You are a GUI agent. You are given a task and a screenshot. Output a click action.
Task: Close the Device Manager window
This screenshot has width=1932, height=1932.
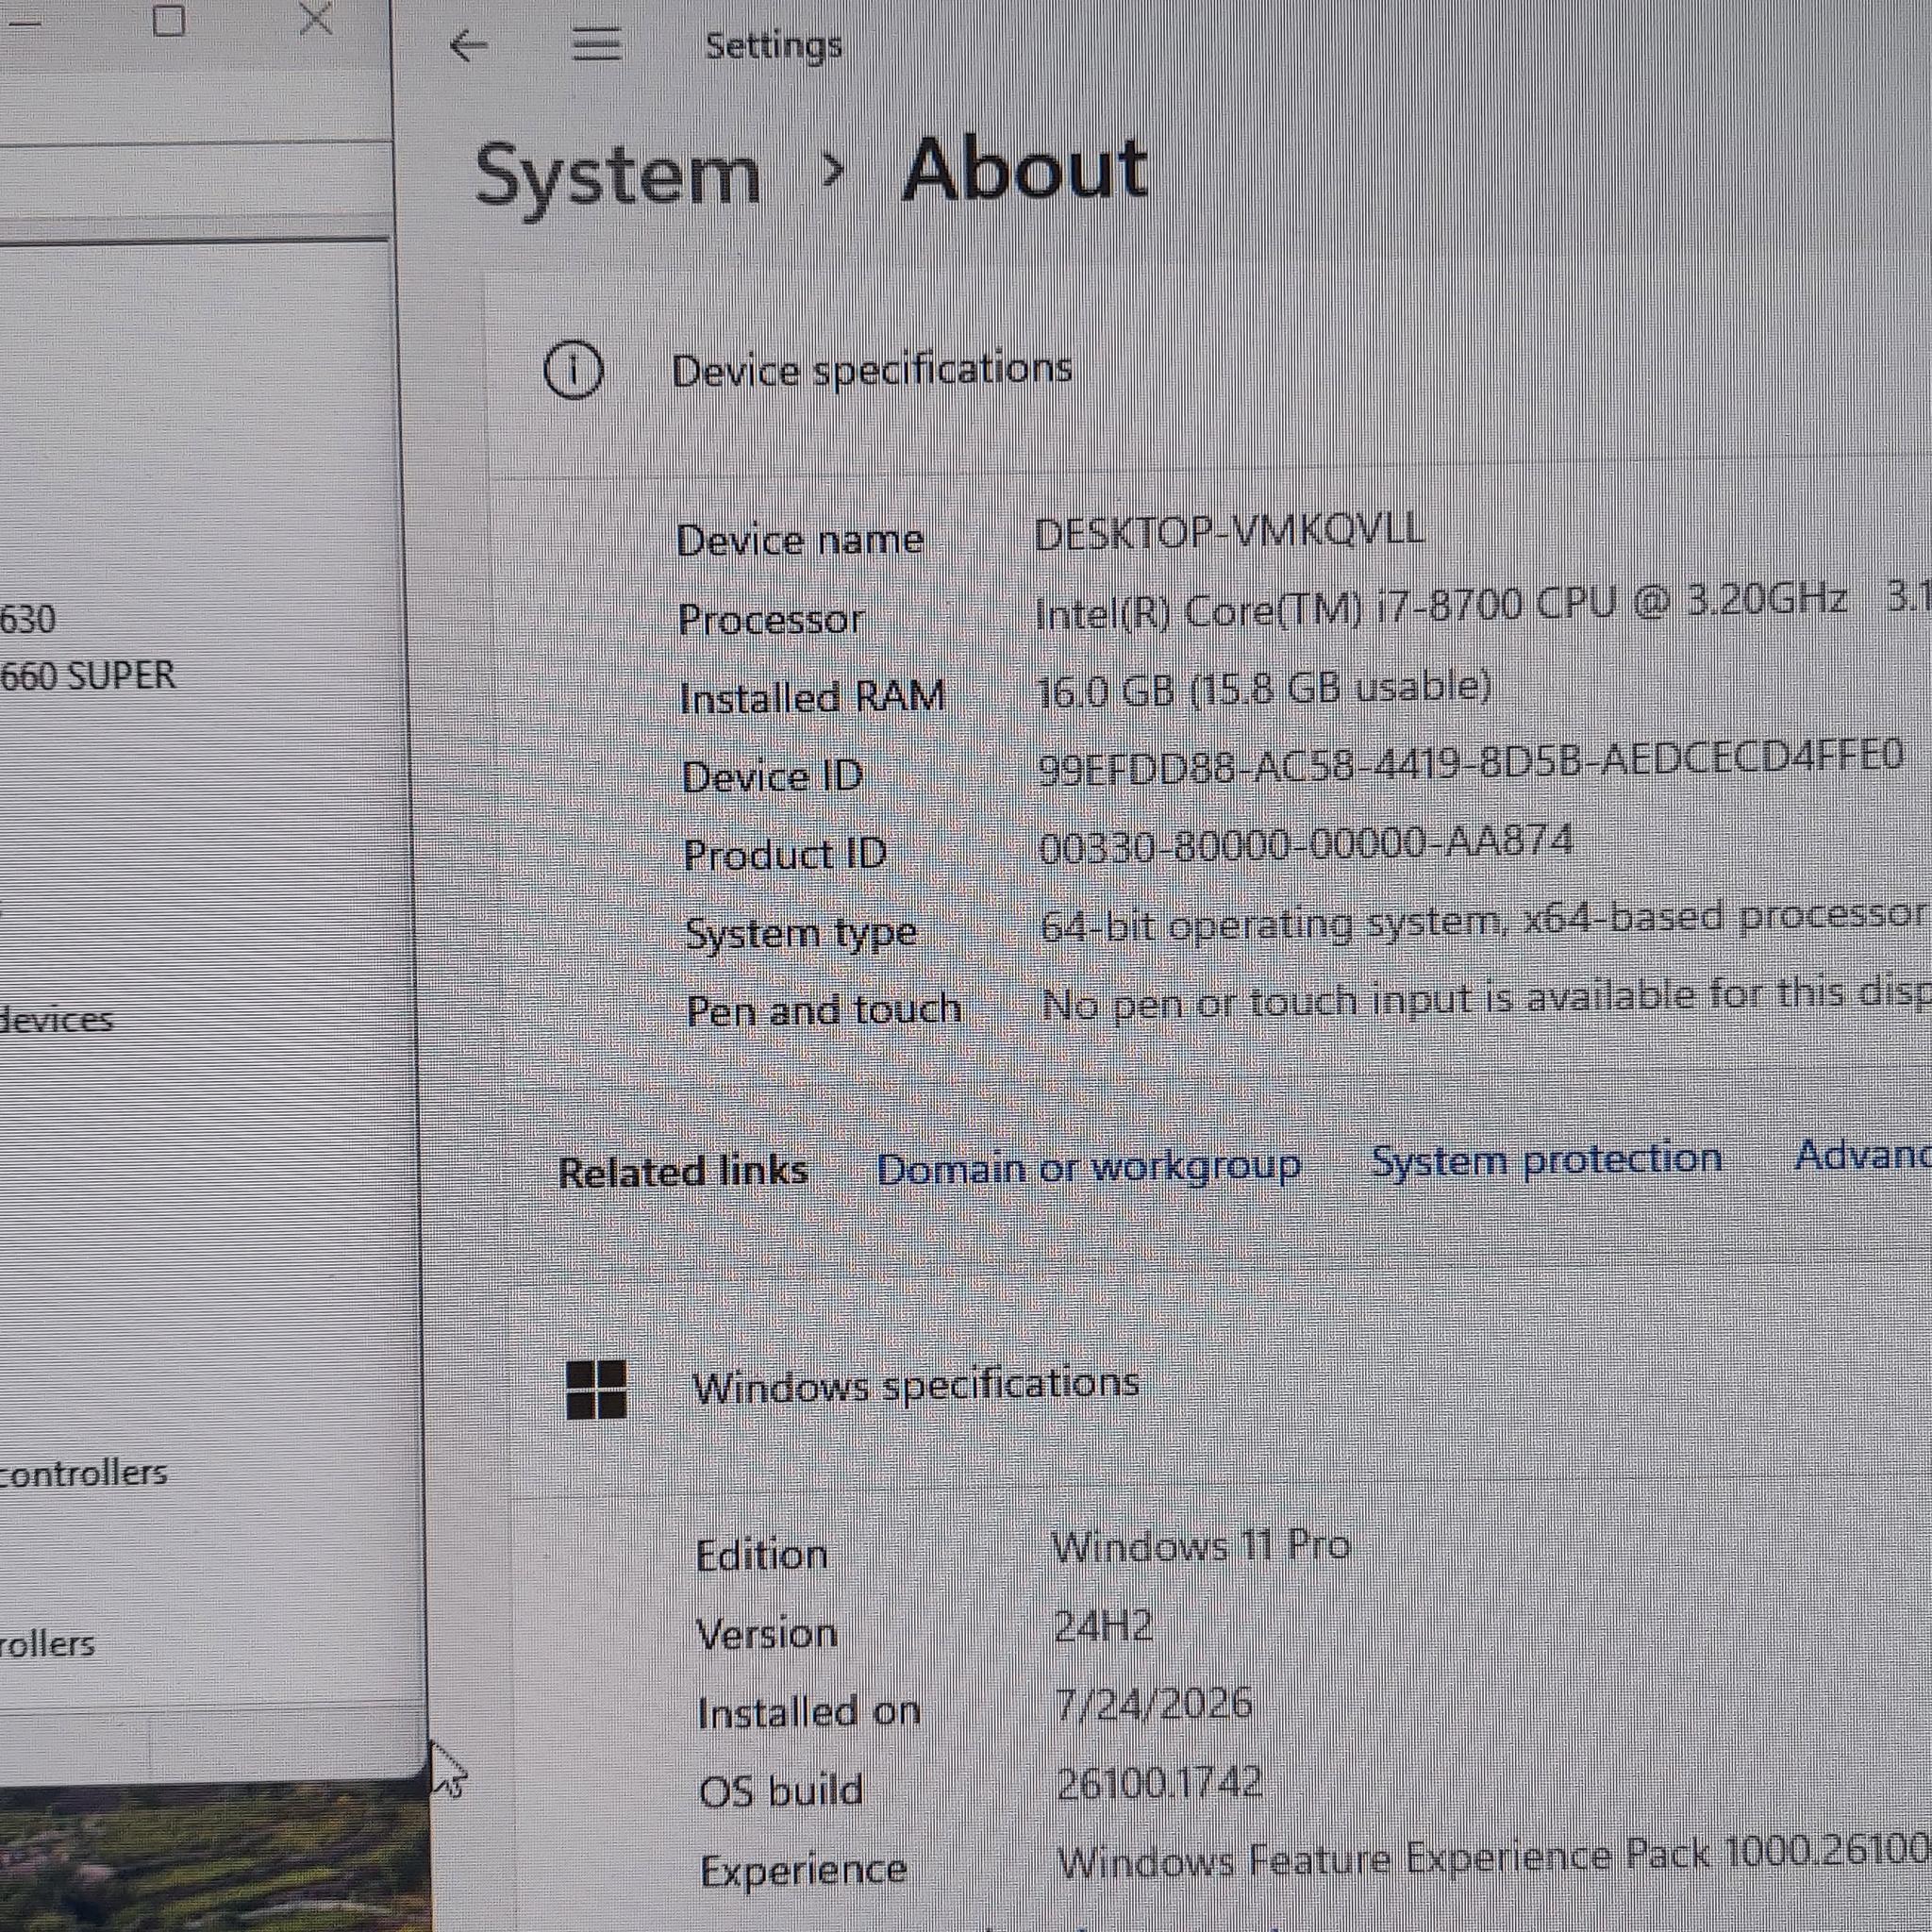[316, 19]
